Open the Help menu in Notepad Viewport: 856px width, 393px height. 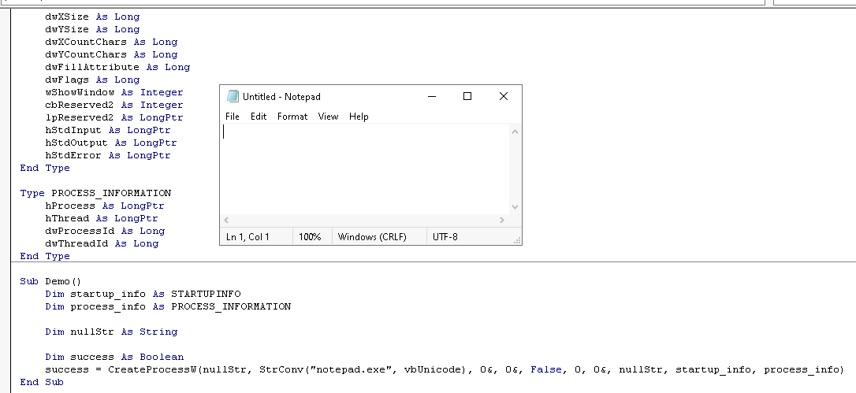point(359,117)
